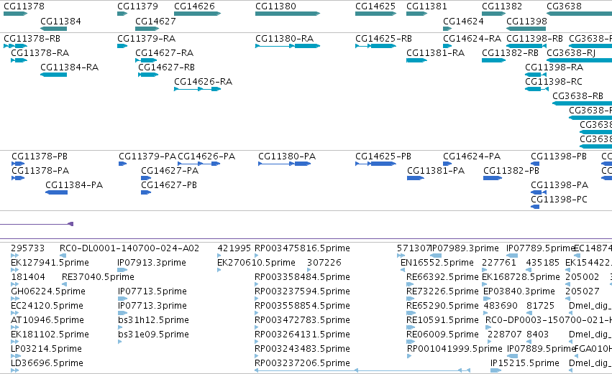The height and width of the screenshot is (374, 612).
Task: Select EST RE37040.5prime
Action: pos(98,277)
